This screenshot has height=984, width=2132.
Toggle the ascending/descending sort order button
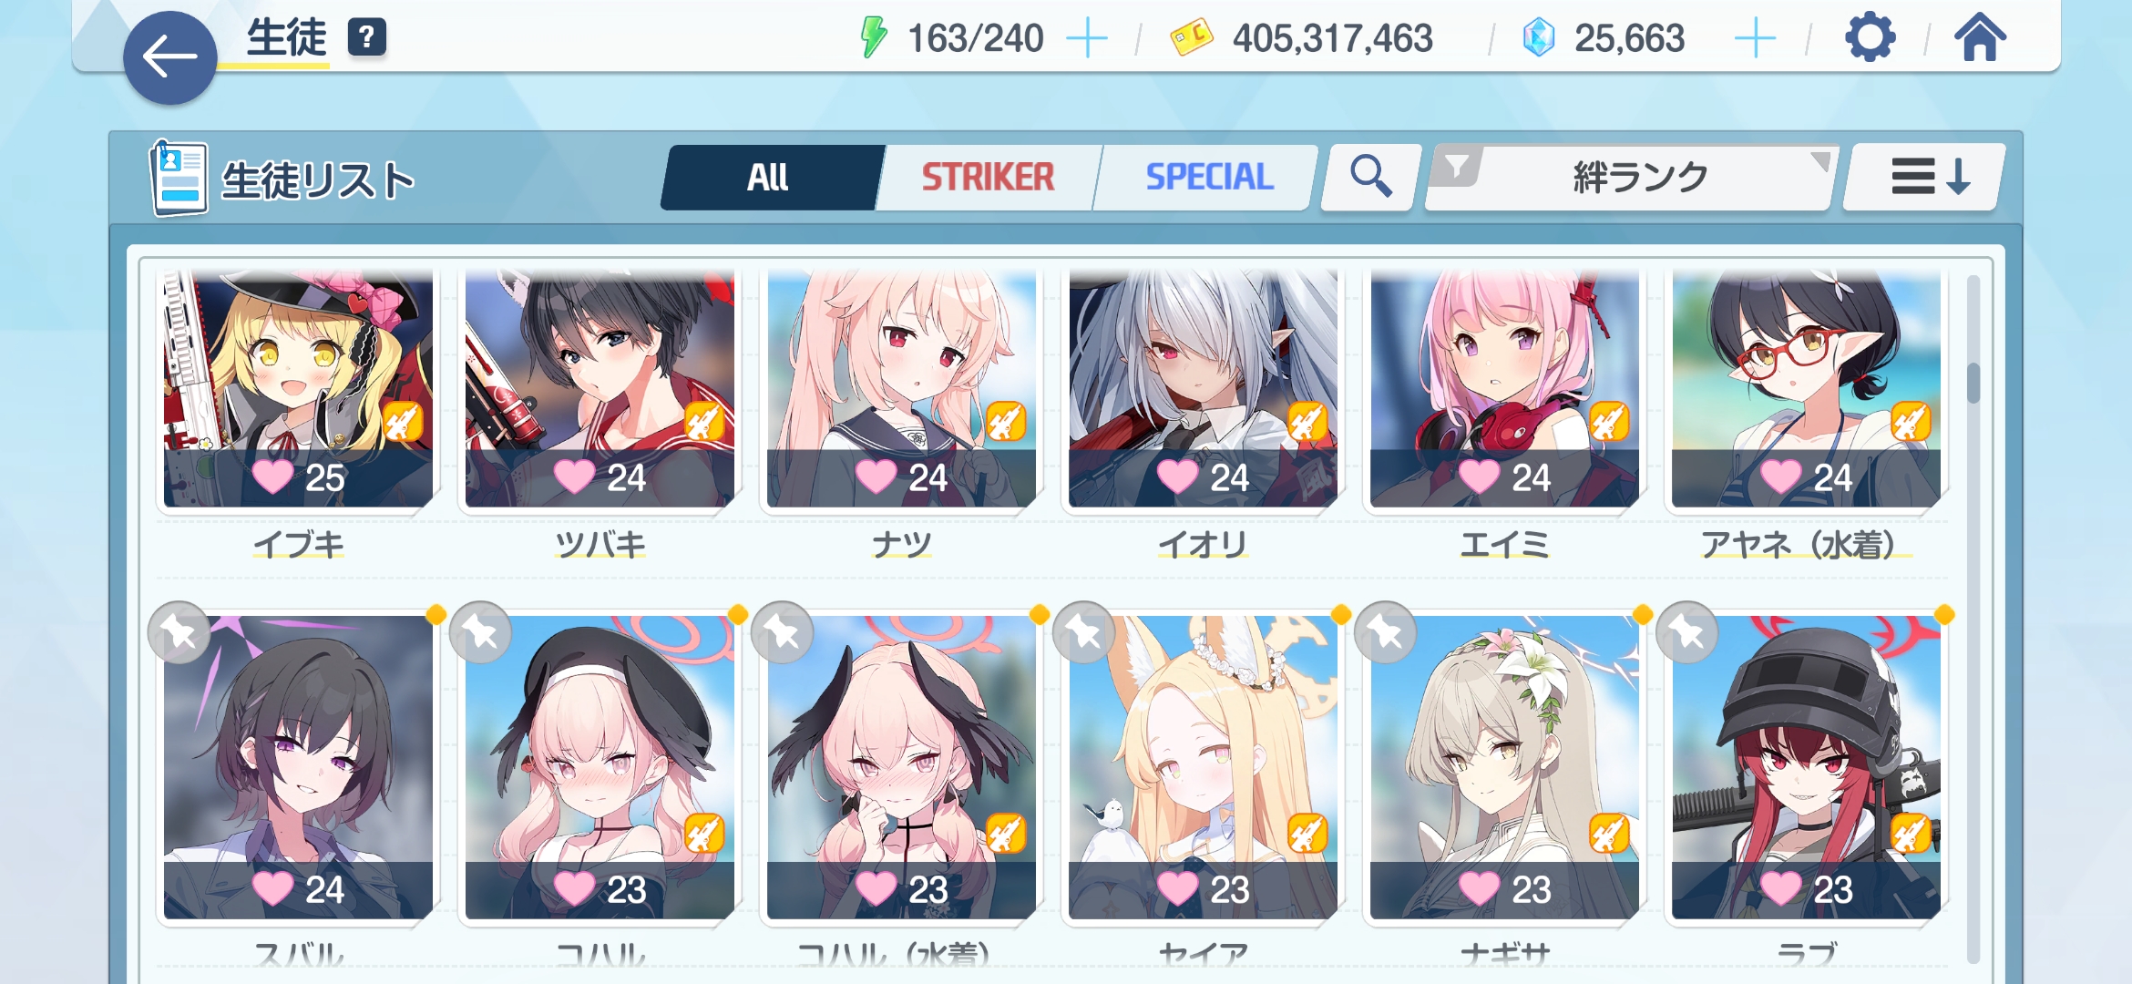click(x=1925, y=177)
